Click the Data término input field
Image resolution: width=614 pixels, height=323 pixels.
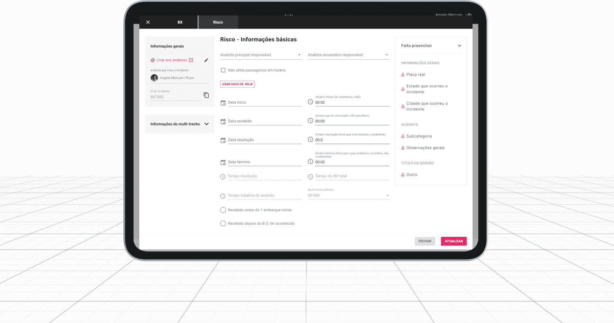tap(265, 162)
